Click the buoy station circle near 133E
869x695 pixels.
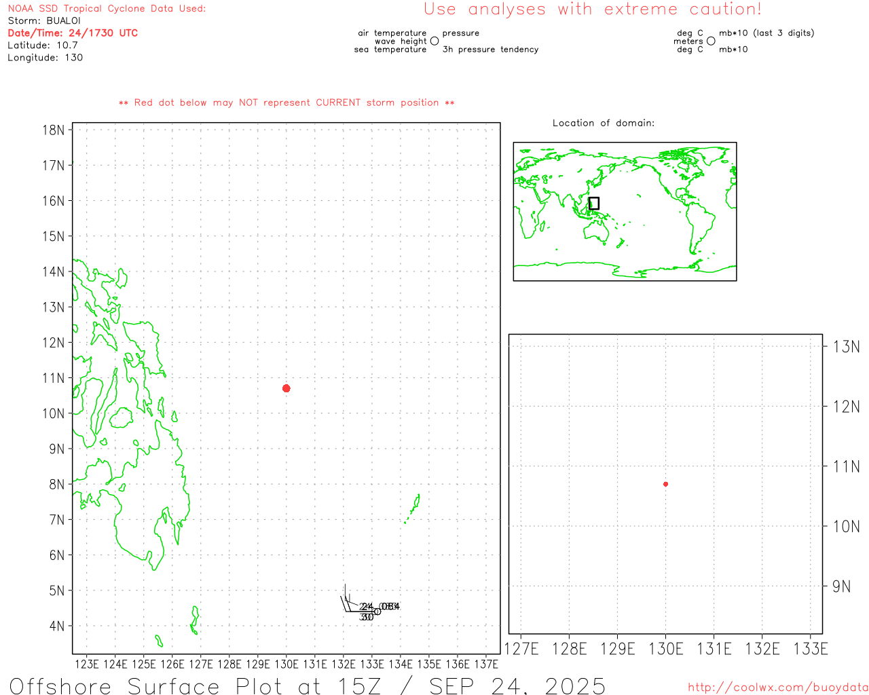[x=377, y=612]
